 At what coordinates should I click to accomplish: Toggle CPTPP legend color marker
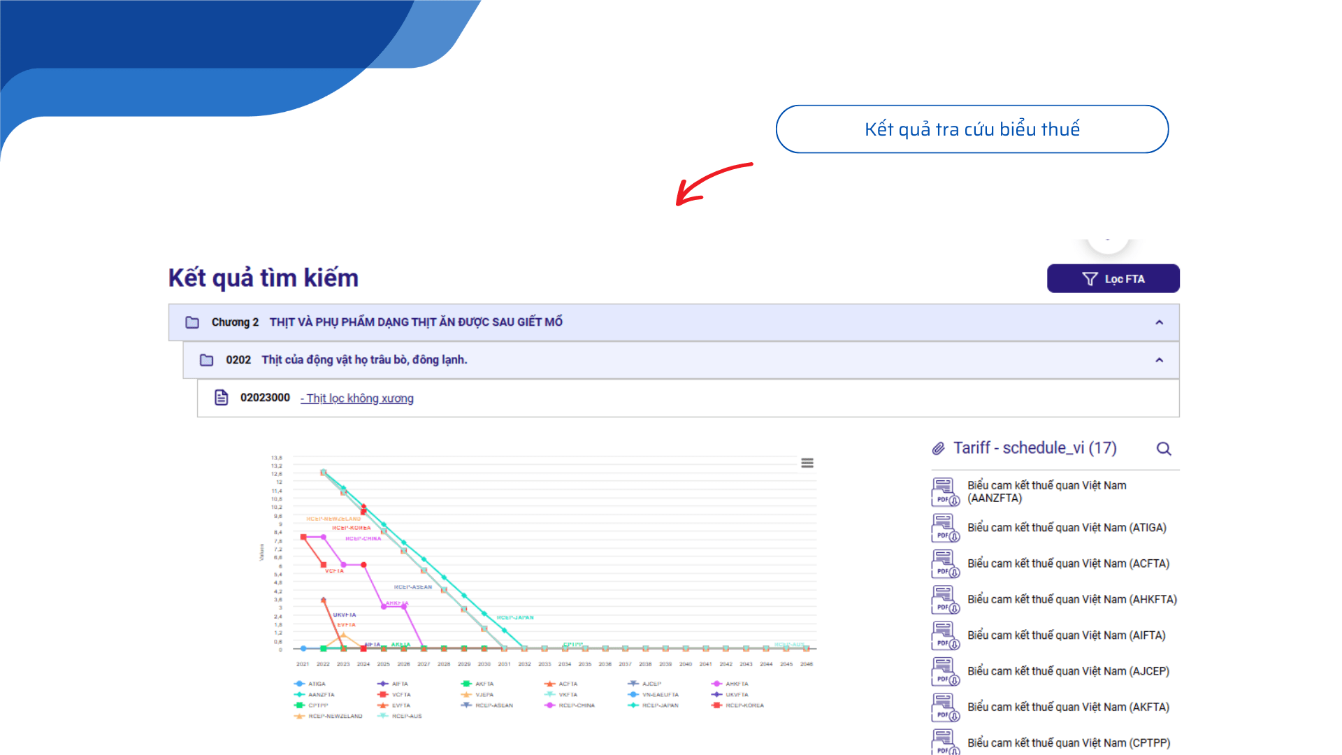pyautogui.click(x=299, y=705)
